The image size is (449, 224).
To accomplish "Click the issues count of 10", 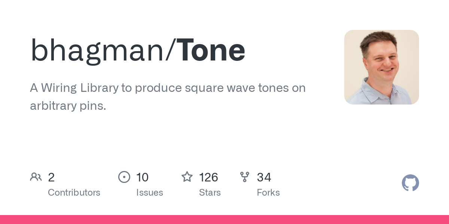I will click(x=143, y=177).
